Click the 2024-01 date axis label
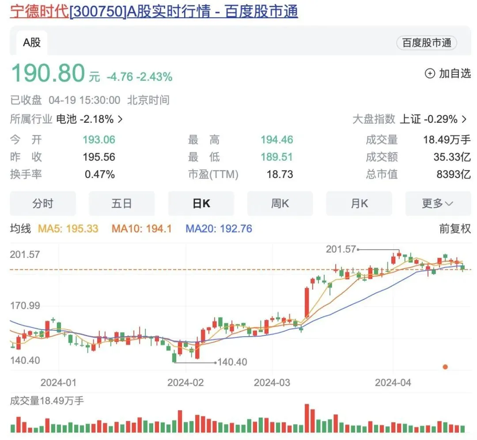 (58, 383)
